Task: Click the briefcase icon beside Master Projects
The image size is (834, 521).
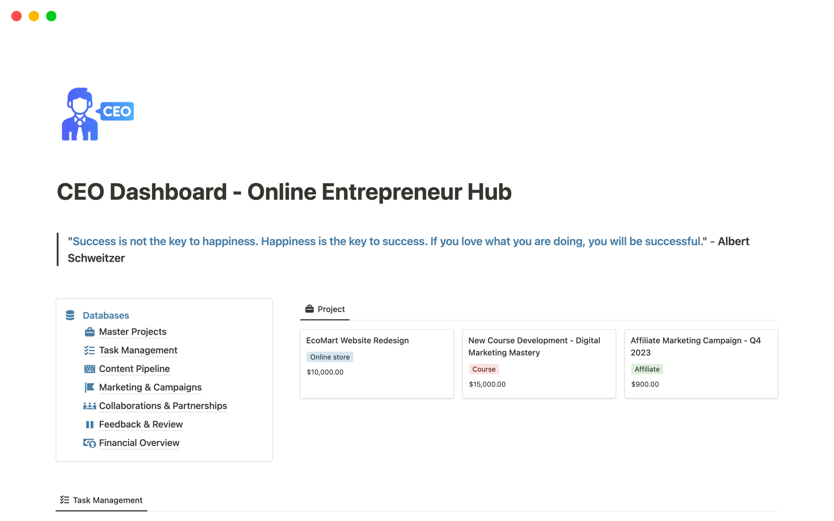Action: [x=89, y=331]
